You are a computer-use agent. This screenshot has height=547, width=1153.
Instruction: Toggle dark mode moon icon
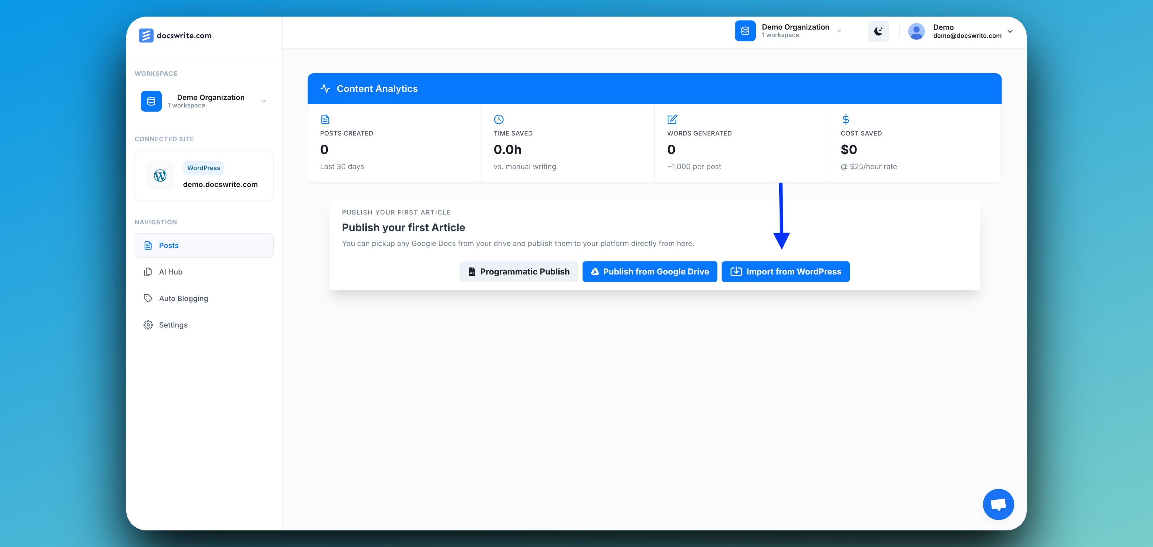(878, 31)
